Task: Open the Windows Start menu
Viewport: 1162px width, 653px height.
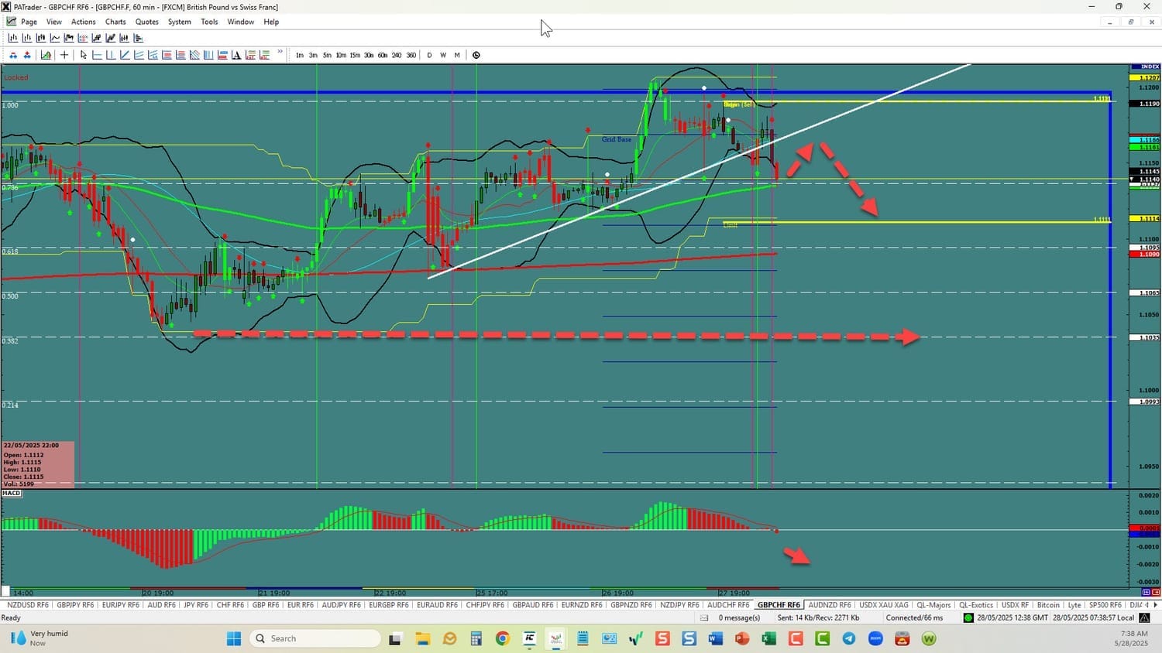Action: pyautogui.click(x=234, y=638)
